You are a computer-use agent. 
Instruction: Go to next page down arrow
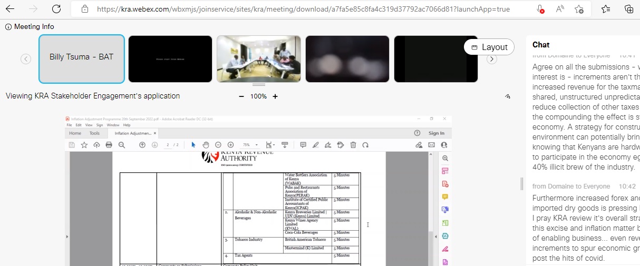coord(155,145)
